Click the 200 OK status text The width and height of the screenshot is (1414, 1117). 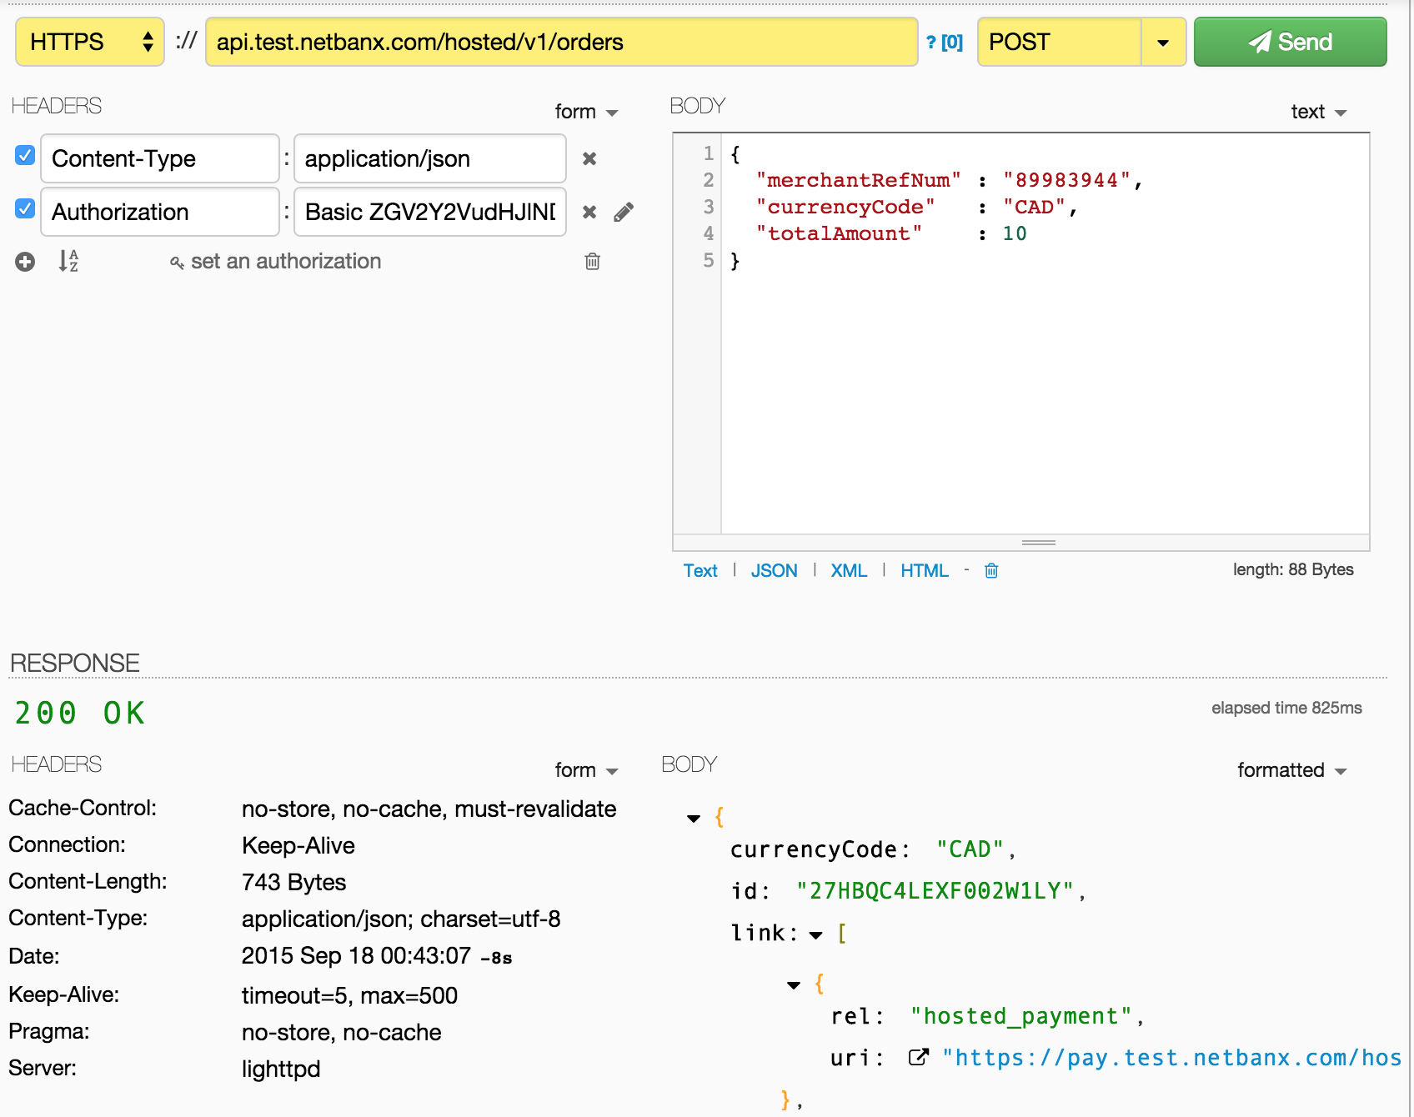80,714
